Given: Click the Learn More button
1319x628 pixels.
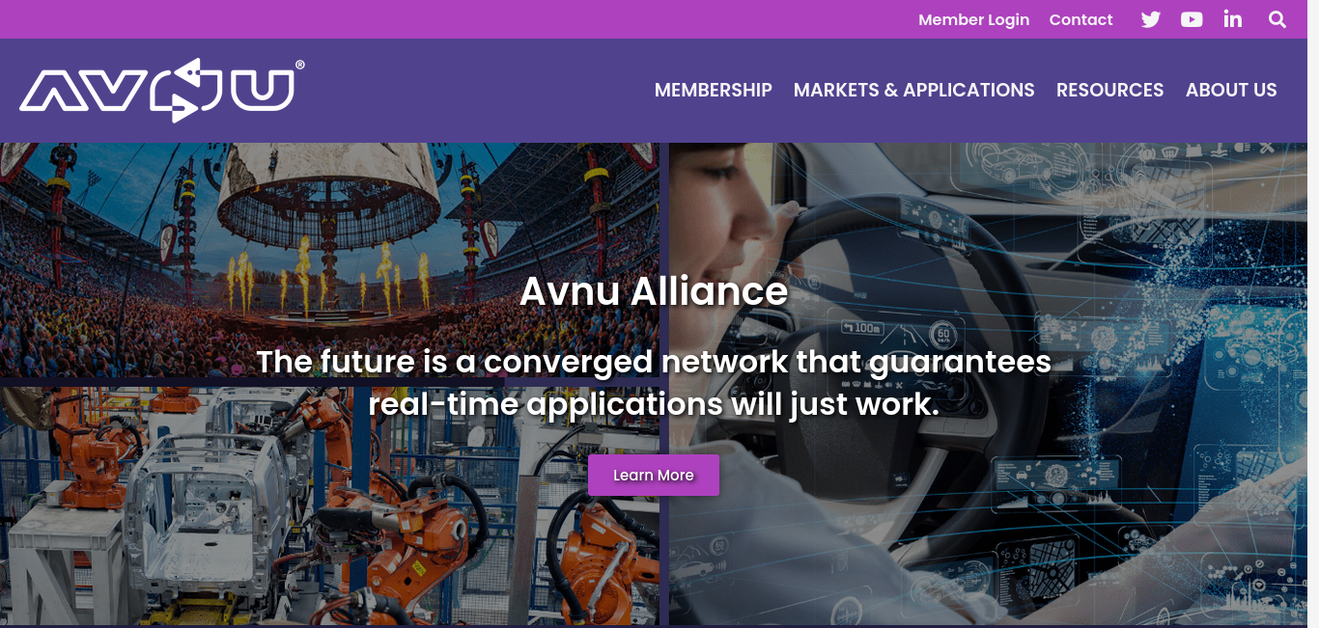Looking at the screenshot, I should pos(654,475).
